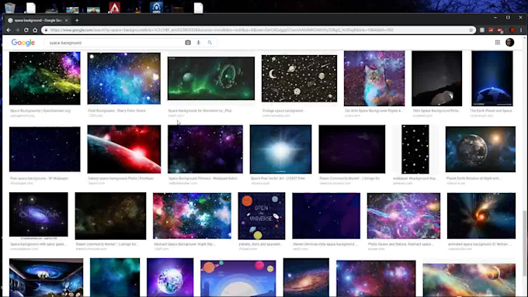Open the 'Free space background - SF Wallpaper' image
Image resolution: width=528 pixels, height=297 pixels.
(x=45, y=149)
